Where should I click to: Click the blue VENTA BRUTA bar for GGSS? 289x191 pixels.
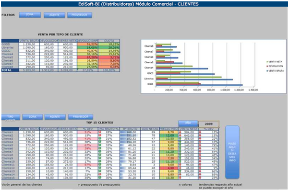click(x=199, y=85)
